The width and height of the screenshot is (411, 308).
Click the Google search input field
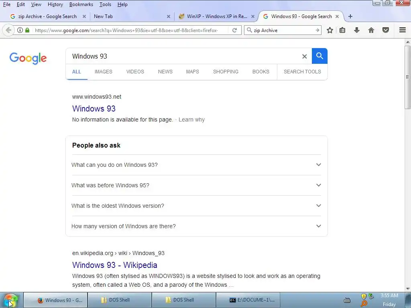(183, 56)
